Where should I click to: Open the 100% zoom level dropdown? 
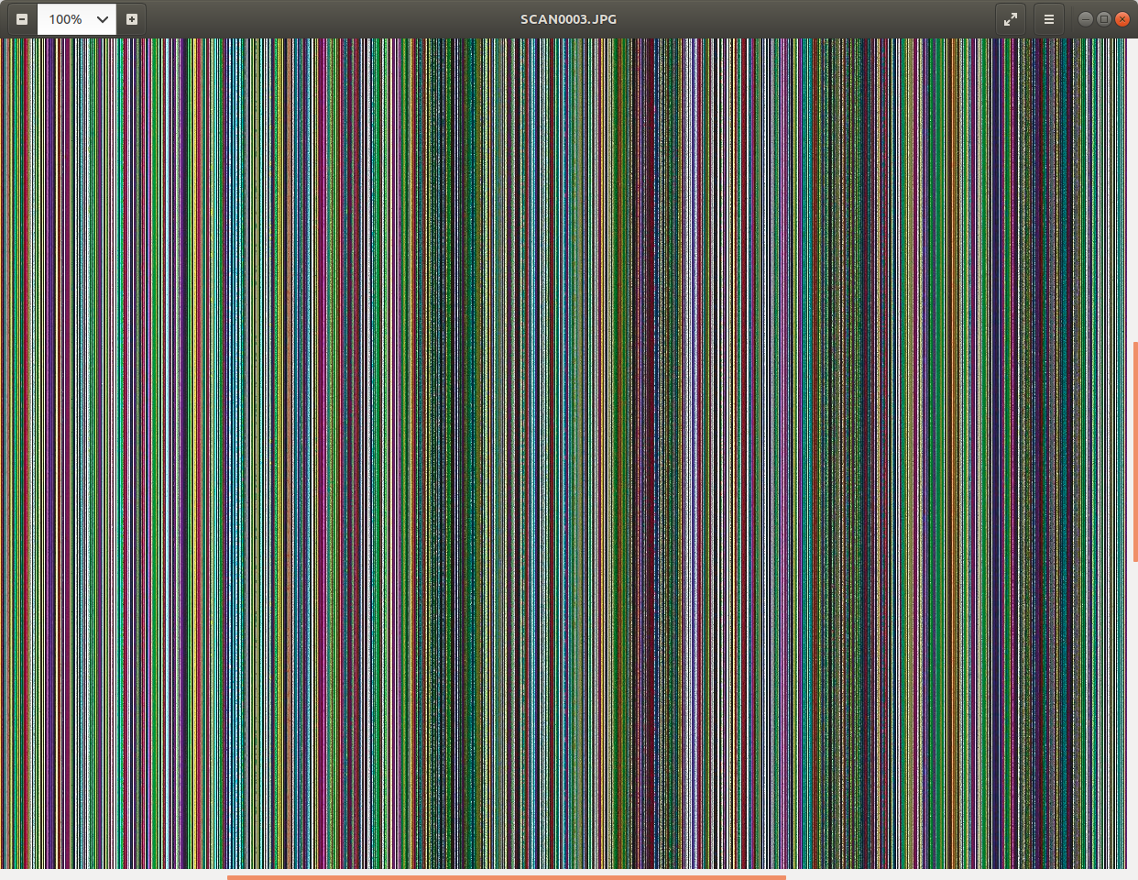[x=77, y=19]
